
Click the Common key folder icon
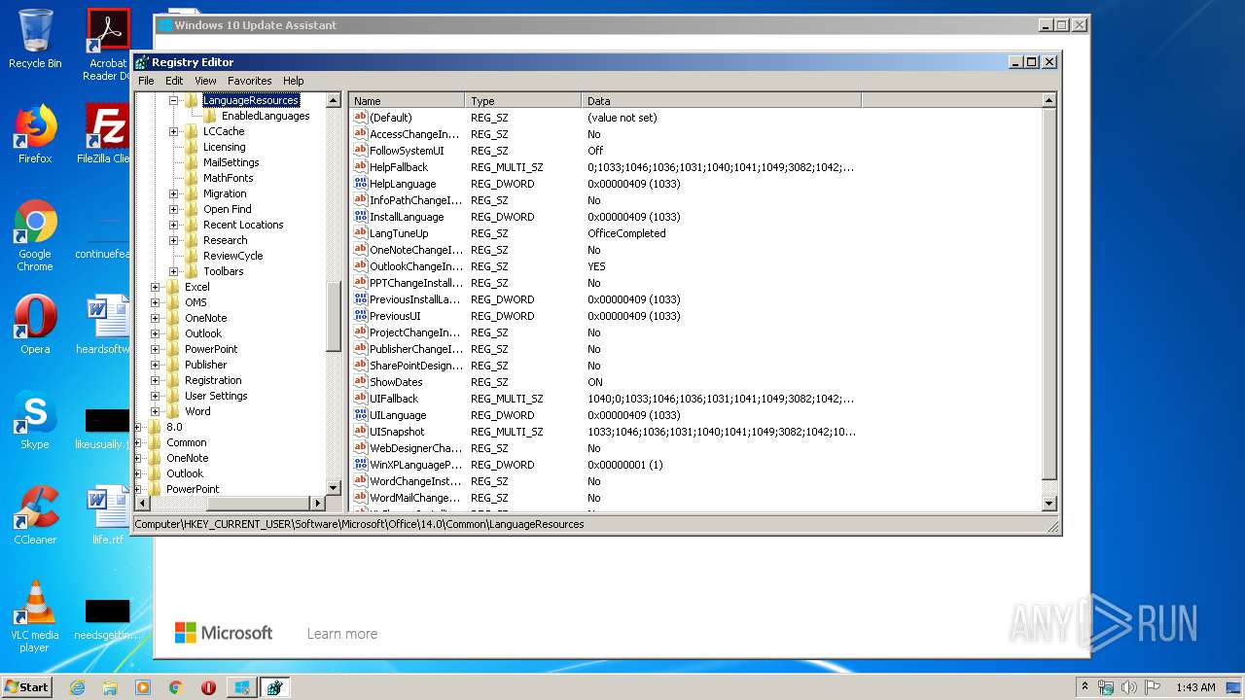(x=154, y=442)
